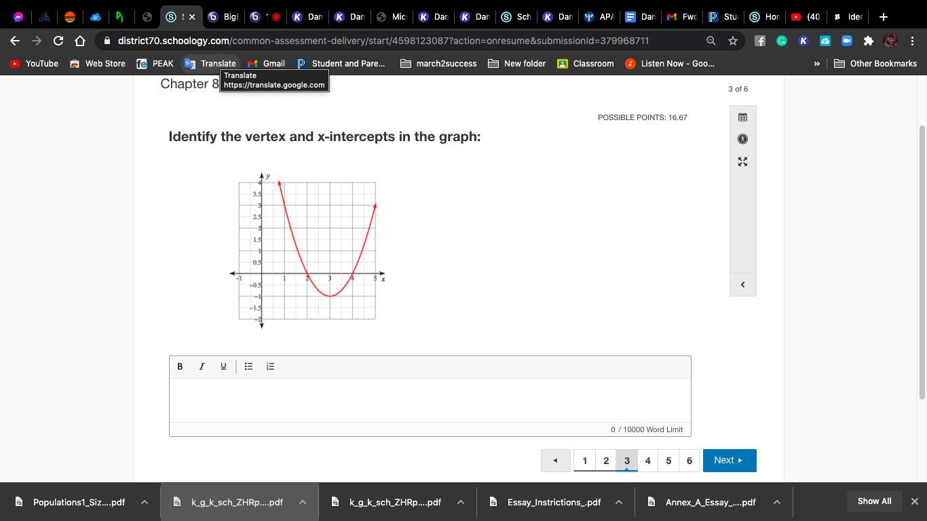Toggle italic formatting in answer editor

(x=202, y=366)
